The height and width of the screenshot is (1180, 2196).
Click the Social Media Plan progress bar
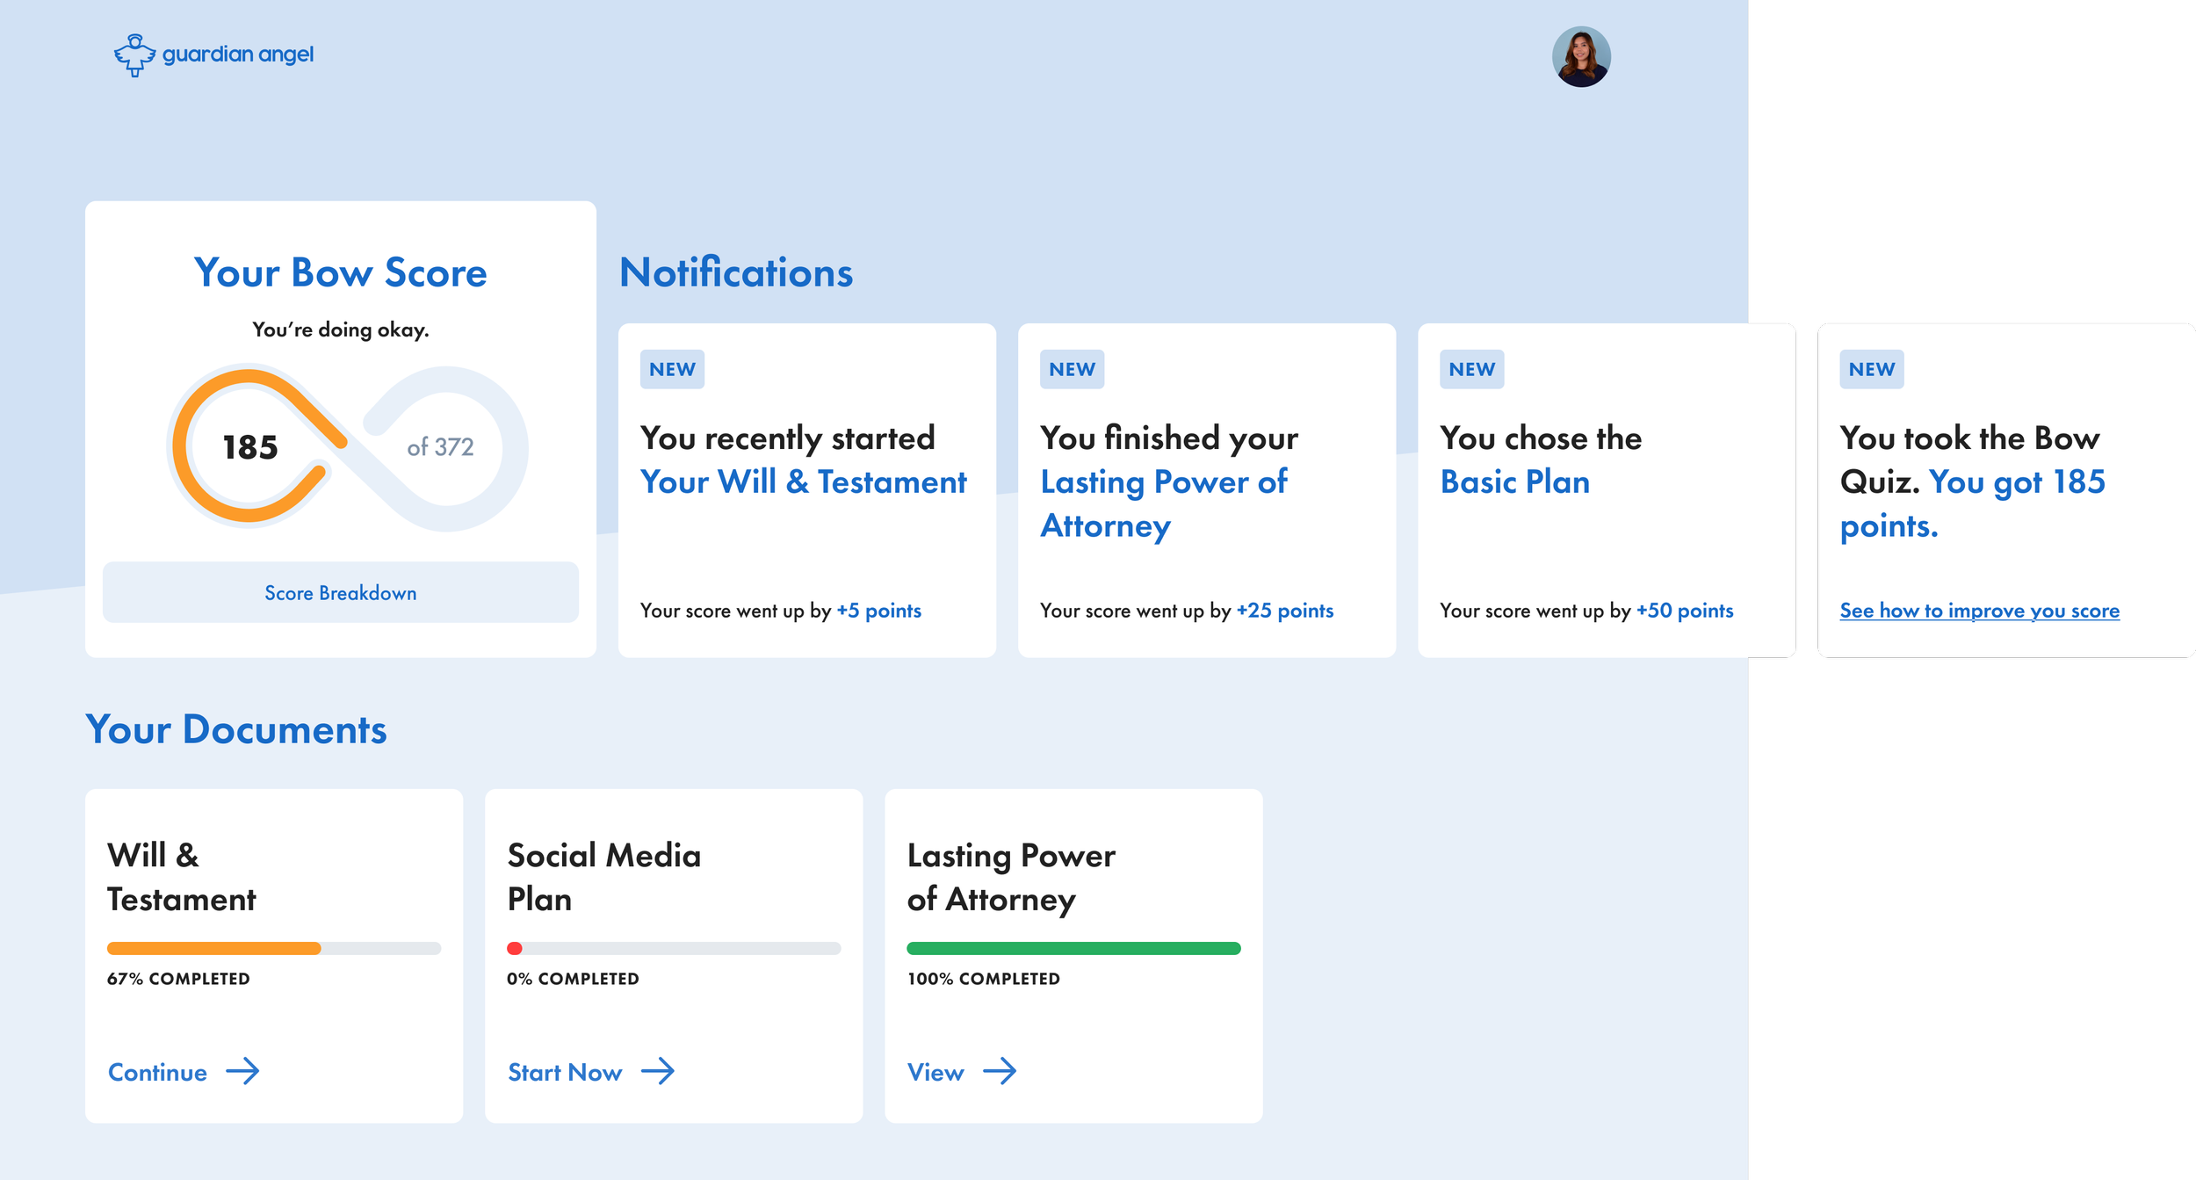click(x=674, y=948)
